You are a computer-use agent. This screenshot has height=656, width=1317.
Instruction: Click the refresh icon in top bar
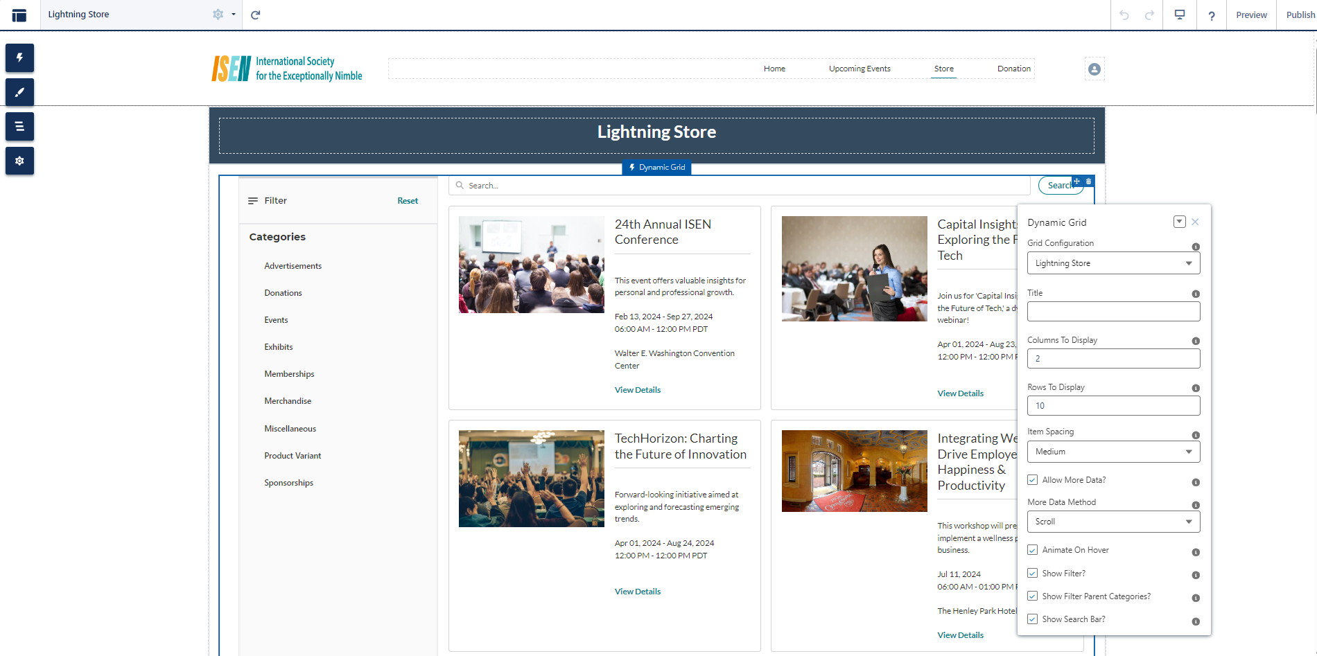click(255, 15)
